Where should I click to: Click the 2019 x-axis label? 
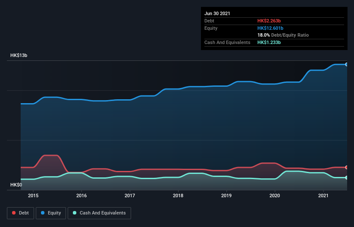point(226,195)
